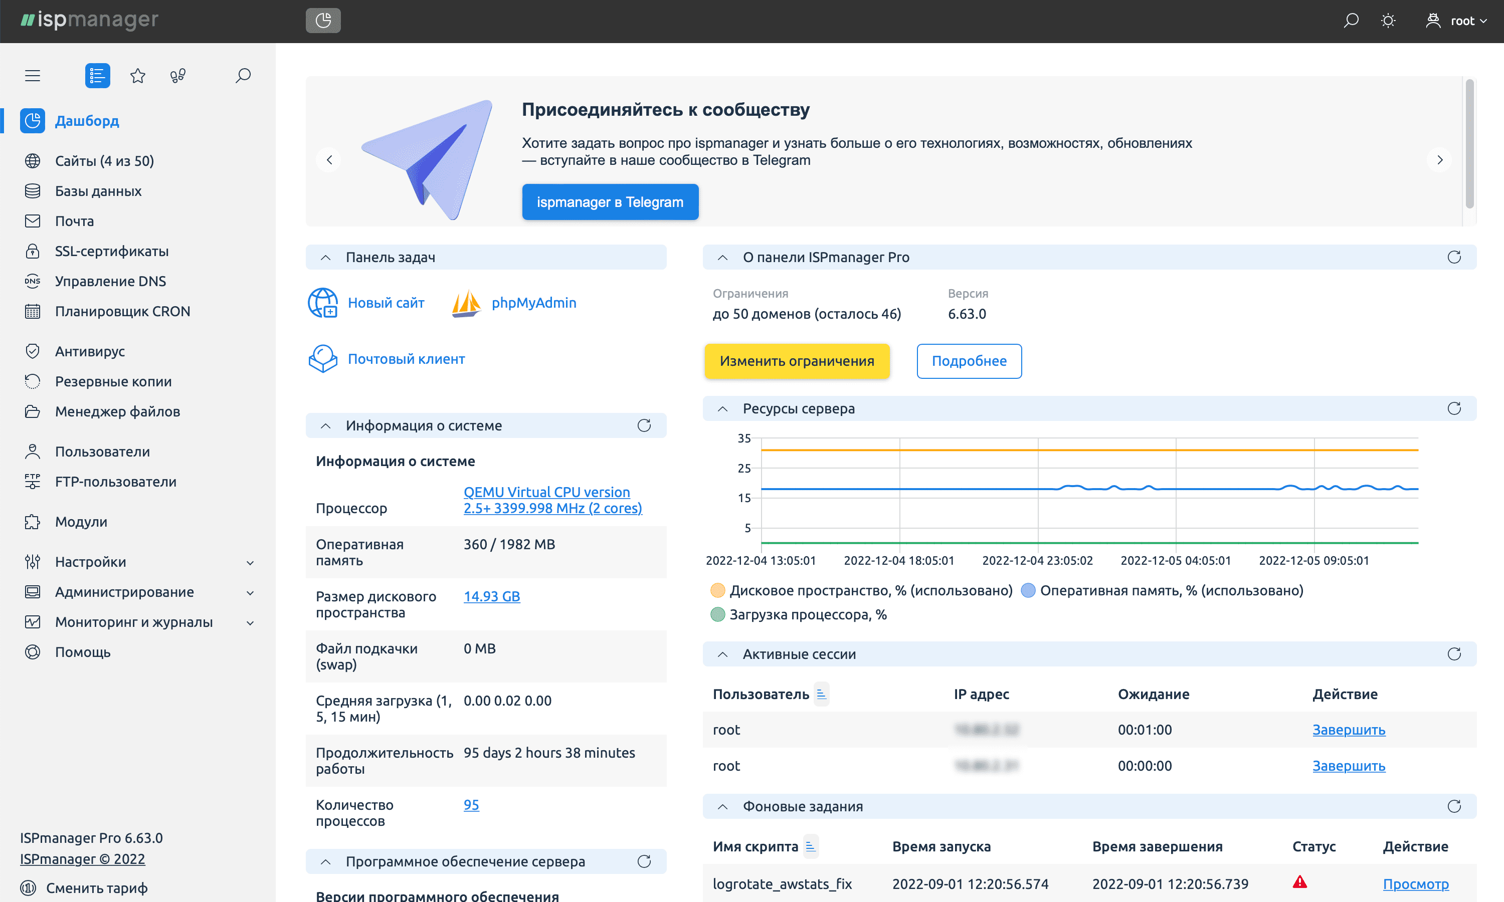
Task: Toggle the light/dark theme sun icon
Action: click(x=1388, y=21)
